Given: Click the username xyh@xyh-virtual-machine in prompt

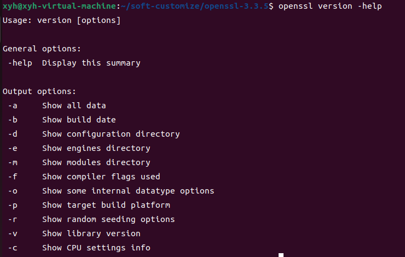Looking at the screenshot, I should [59, 6].
